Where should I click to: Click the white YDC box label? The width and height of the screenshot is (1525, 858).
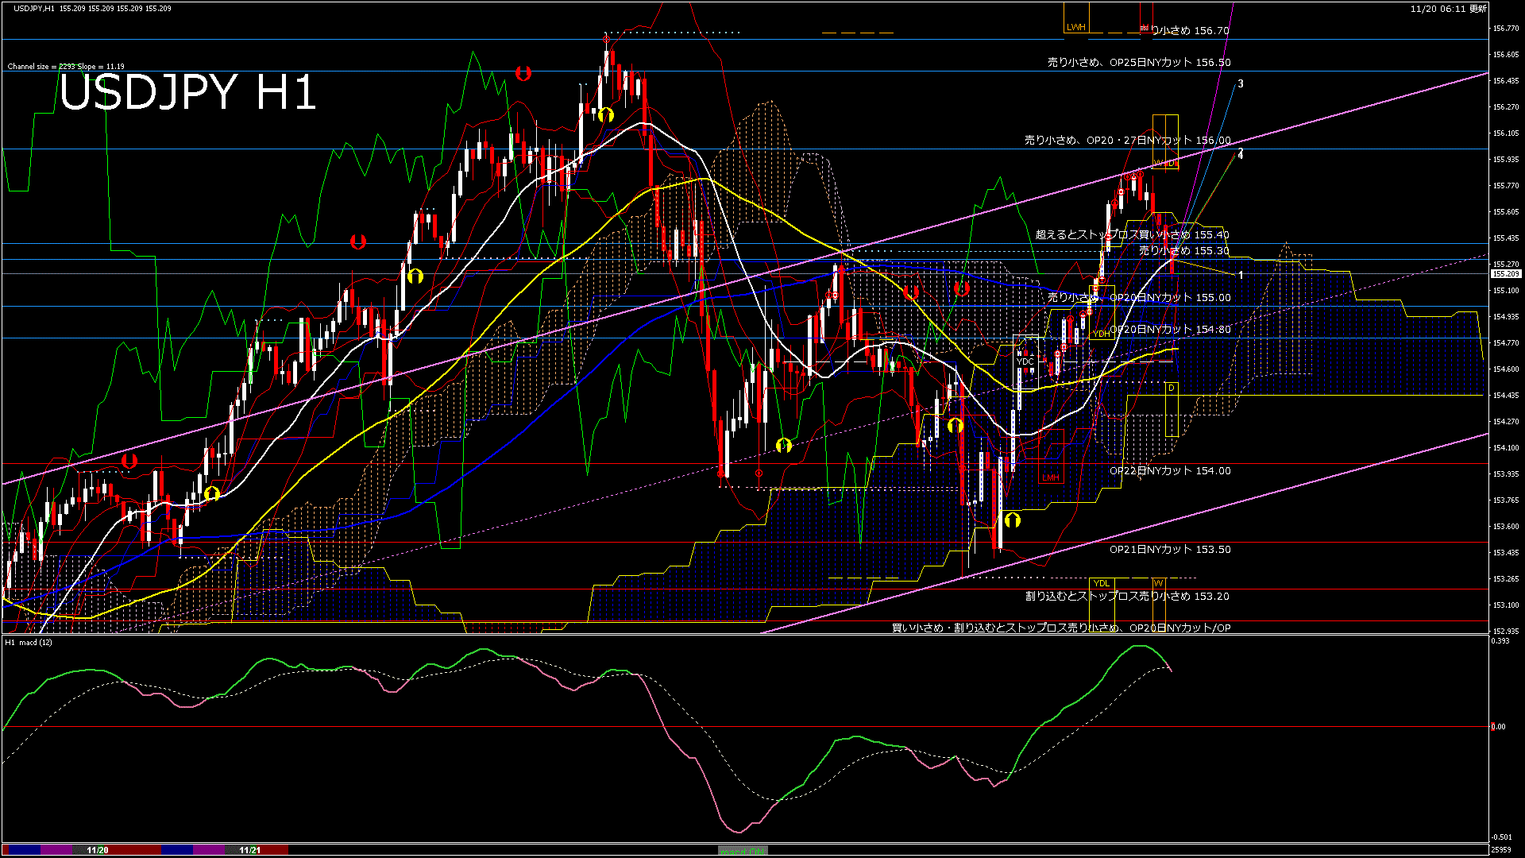(1025, 361)
